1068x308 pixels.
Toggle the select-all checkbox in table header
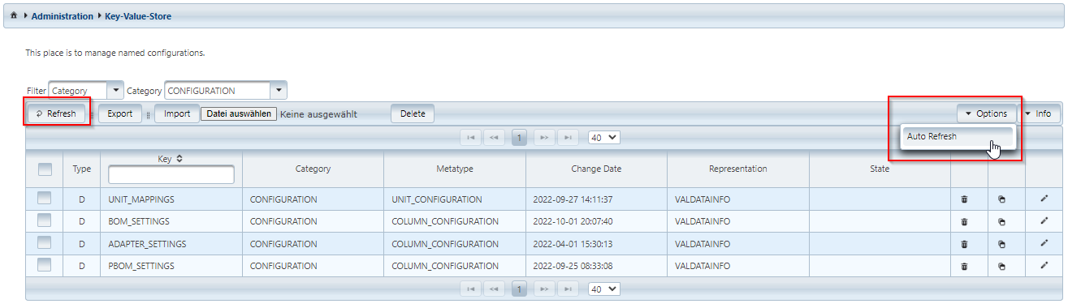pyautogui.click(x=45, y=169)
